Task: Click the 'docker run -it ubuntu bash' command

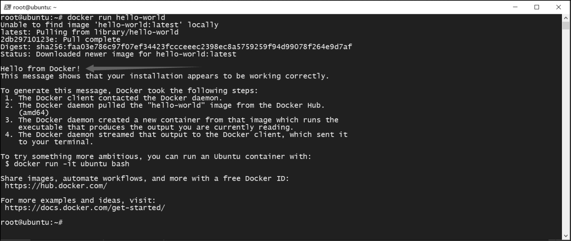Action: pos(71,164)
